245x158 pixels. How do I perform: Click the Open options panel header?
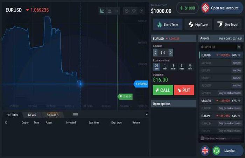(x=174, y=104)
